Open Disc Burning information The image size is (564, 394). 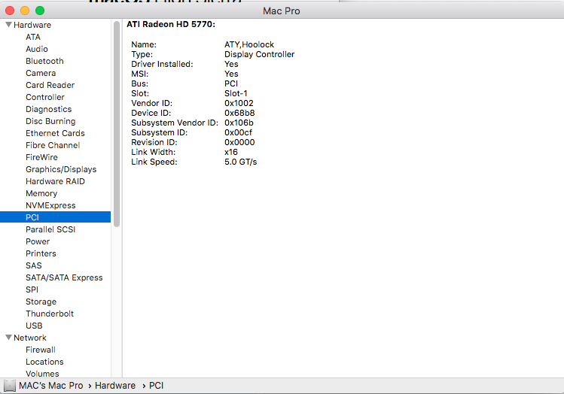click(50, 121)
